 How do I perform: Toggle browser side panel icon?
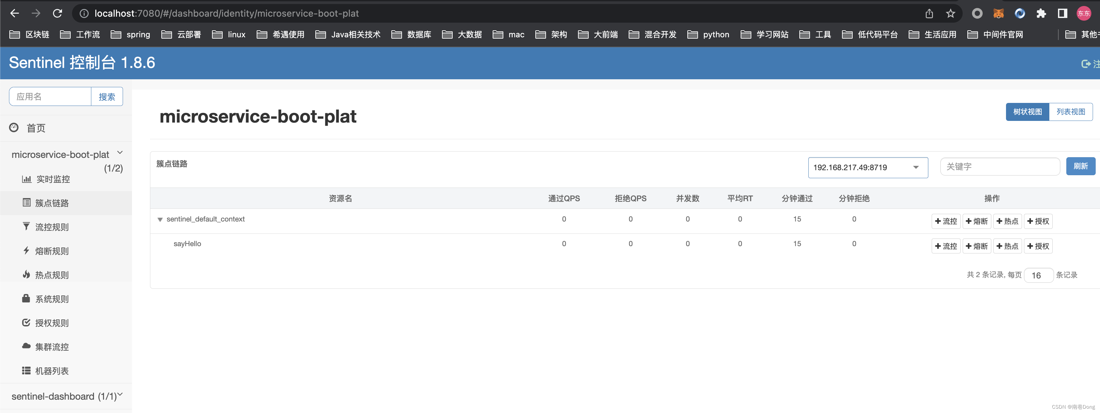[1062, 14]
